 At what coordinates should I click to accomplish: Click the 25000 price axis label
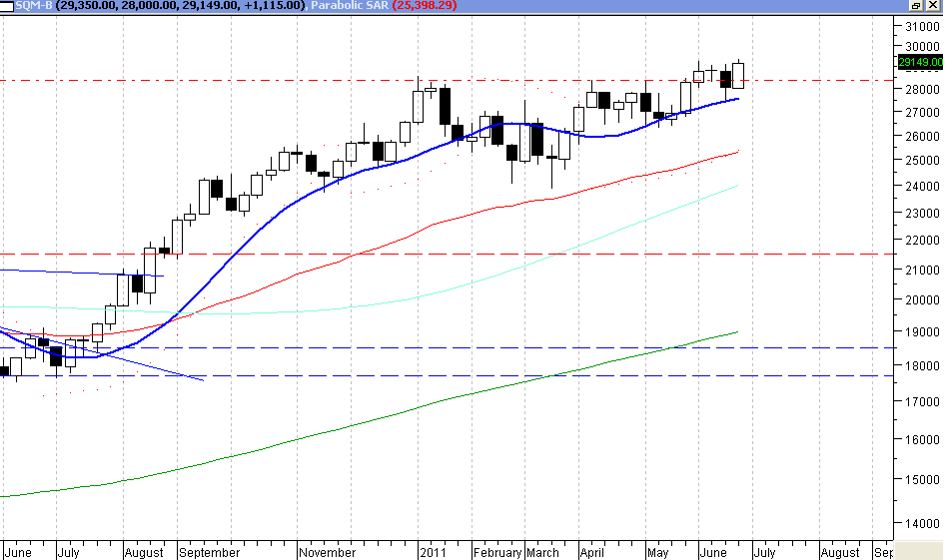[x=922, y=160]
